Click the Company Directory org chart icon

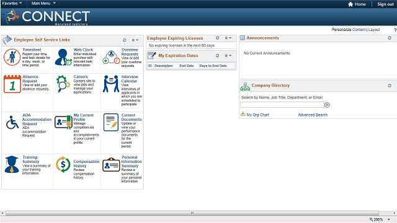(x=245, y=86)
